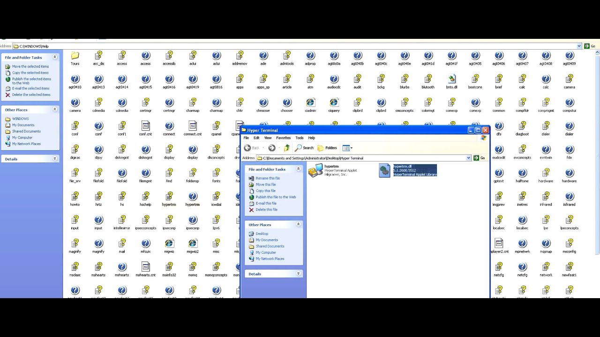The width and height of the screenshot is (600, 337).
Task: Select bootcons help file icon
Action: click(x=475, y=79)
